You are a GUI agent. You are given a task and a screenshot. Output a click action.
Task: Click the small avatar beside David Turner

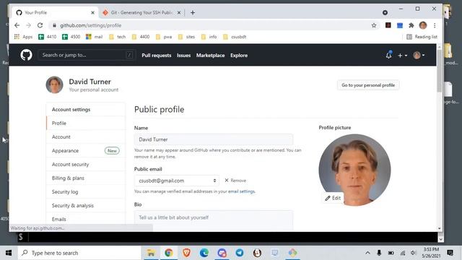point(55,84)
